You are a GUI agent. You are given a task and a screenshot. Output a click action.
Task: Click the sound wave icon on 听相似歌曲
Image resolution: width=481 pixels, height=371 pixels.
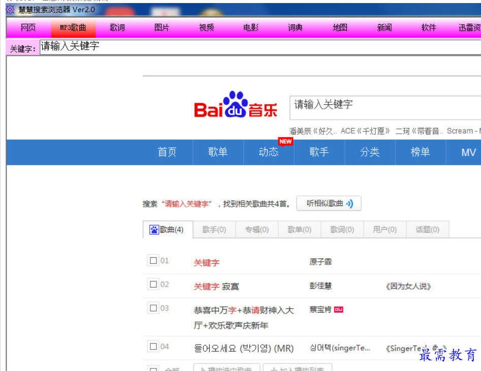pos(350,203)
